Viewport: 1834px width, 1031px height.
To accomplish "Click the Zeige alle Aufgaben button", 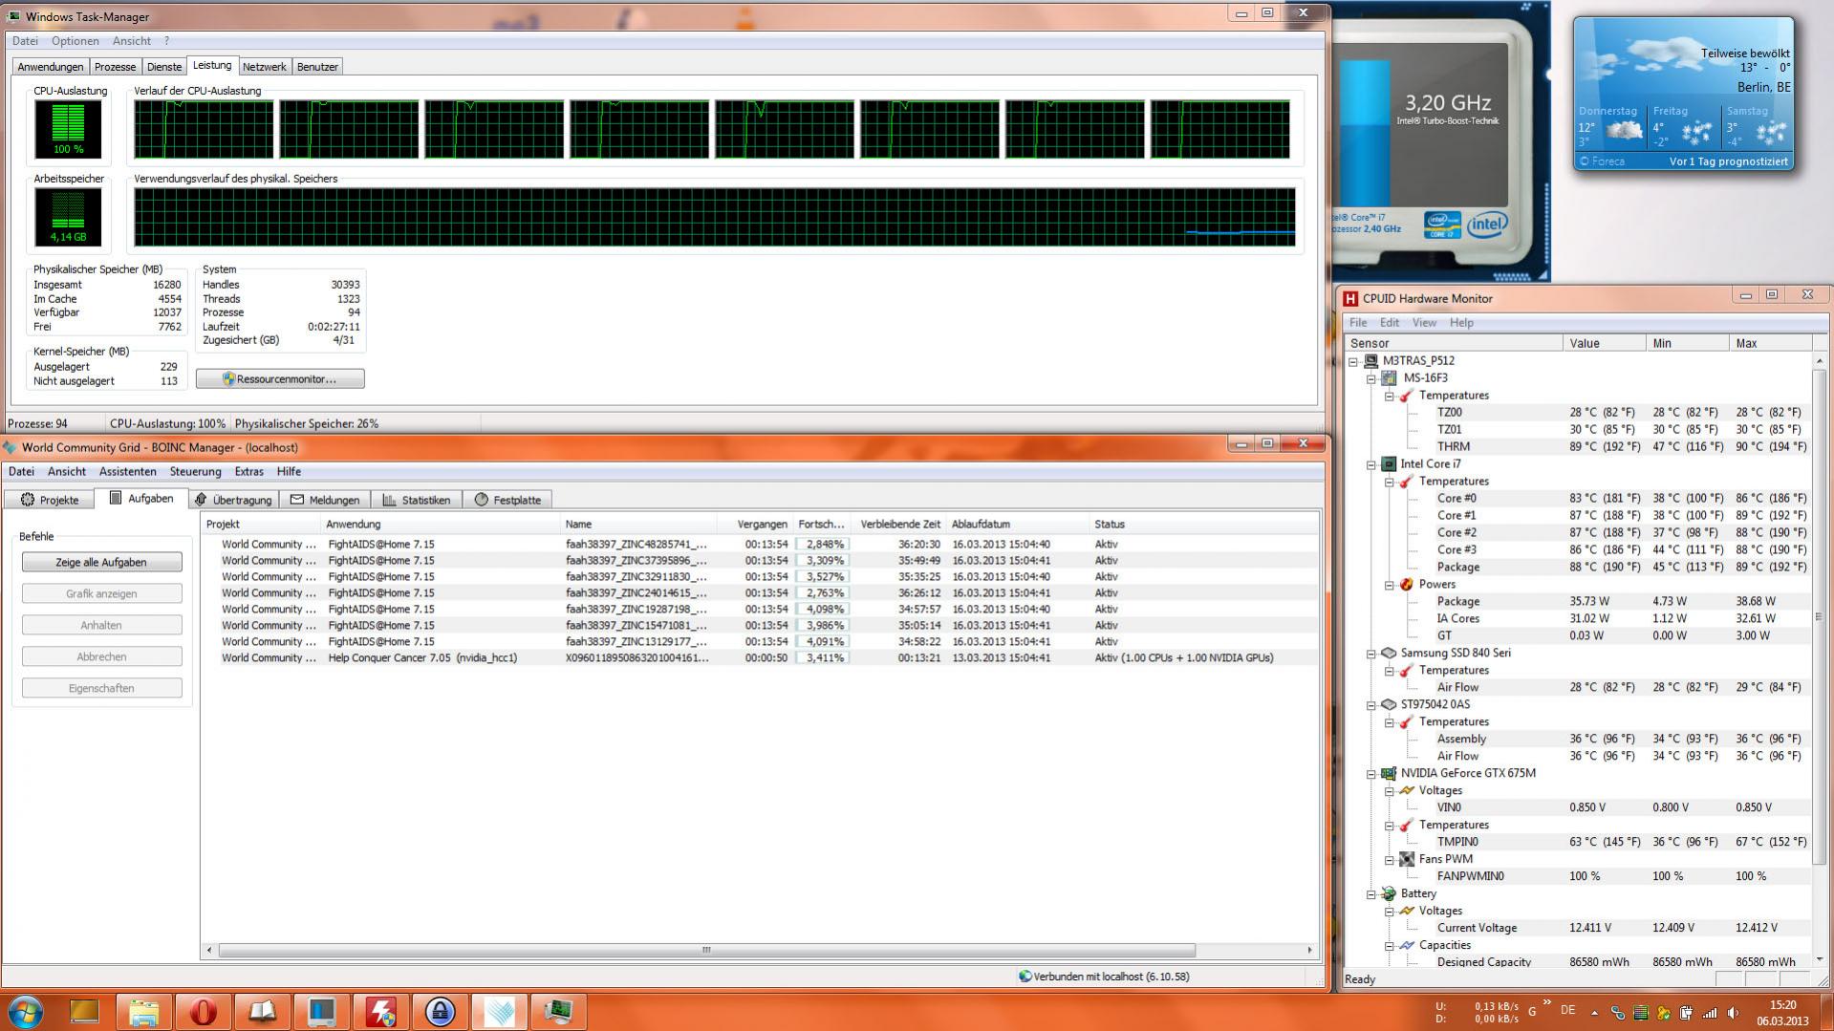I will (101, 562).
